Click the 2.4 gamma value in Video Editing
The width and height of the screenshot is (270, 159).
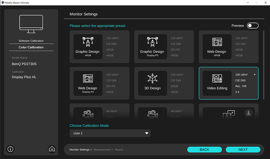(x=237, y=92)
